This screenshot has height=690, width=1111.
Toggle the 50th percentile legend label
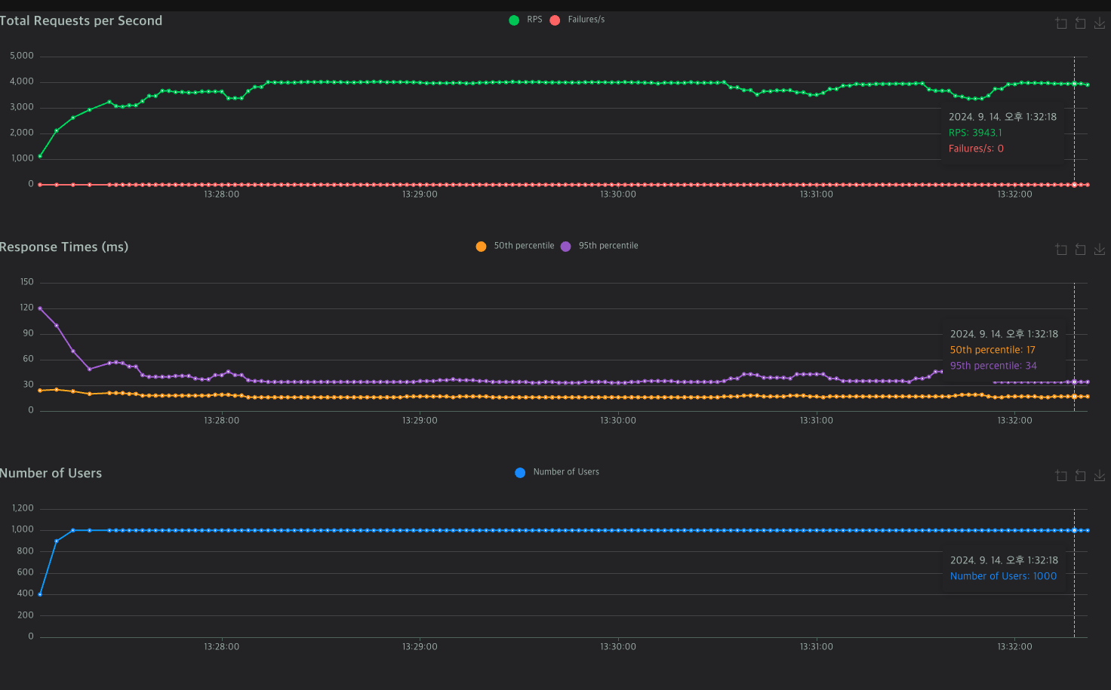[x=524, y=246]
